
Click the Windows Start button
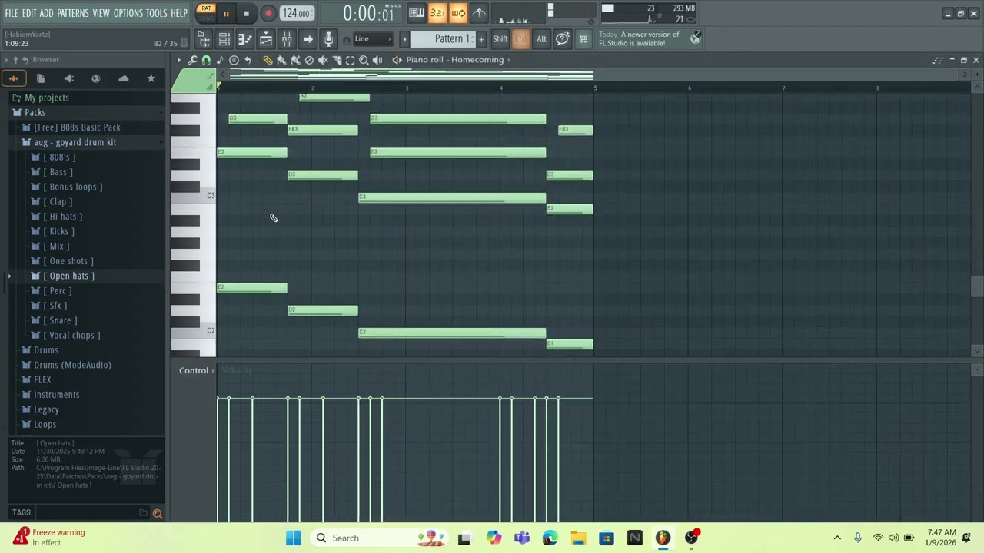click(x=294, y=538)
